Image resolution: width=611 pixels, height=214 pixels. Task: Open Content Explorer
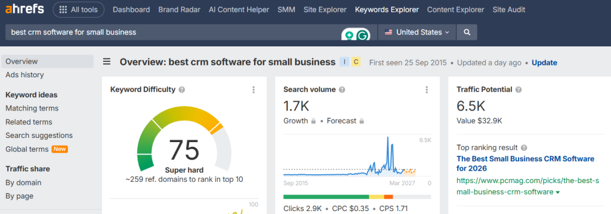pyautogui.click(x=455, y=10)
